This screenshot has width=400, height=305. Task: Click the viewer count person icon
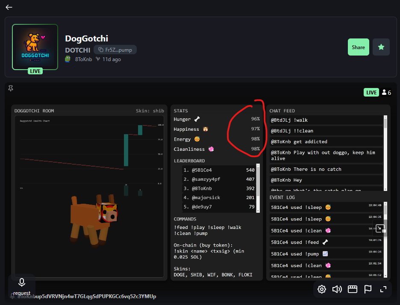point(384,92)
